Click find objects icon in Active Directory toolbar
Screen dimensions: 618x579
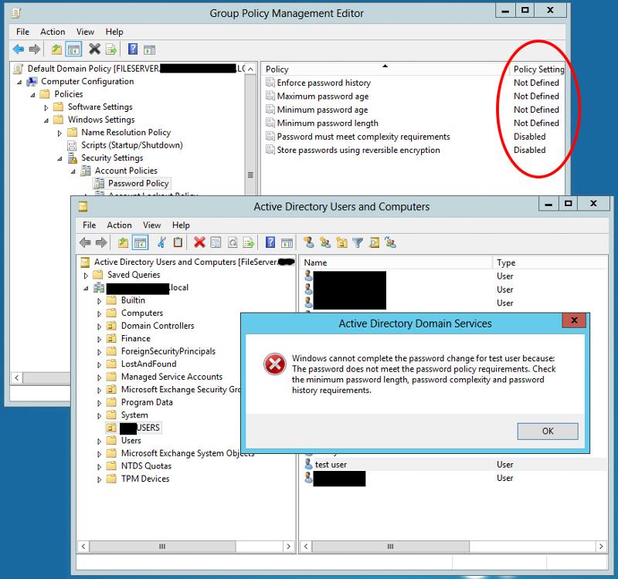(x=375, y=242)
